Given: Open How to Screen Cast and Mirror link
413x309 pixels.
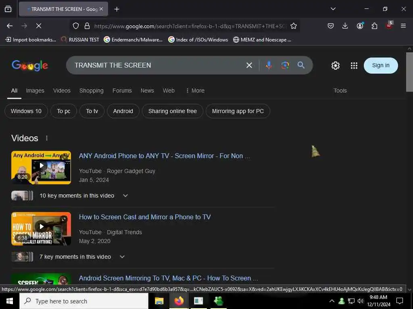Looking at the screenshot, I should coord(145,217).
